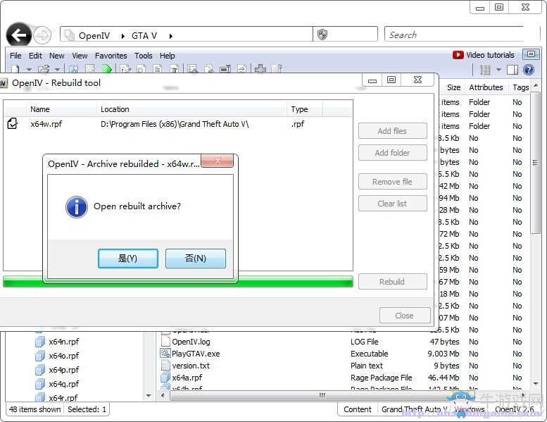Click the shield icon beside the address bar
The width and height of the screenshot is (547, 422).
[322, 35]
